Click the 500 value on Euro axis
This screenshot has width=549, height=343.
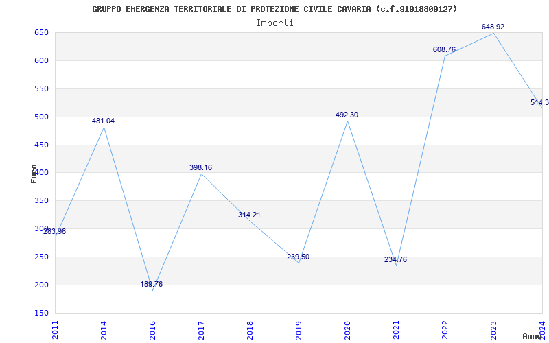(x=41, y=117)
